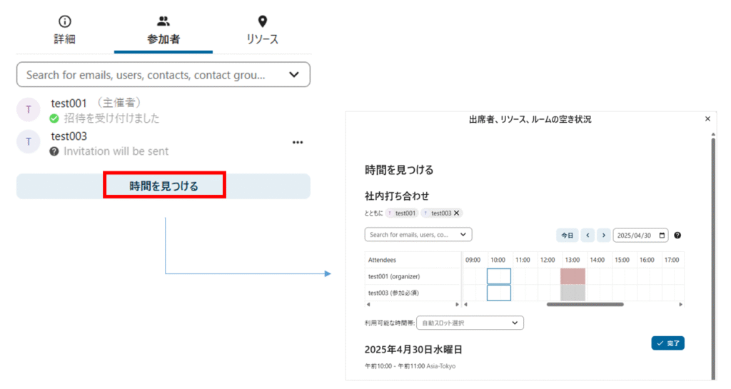
Task: Jump to today with 今日 button
Action: tap(567, 235)
